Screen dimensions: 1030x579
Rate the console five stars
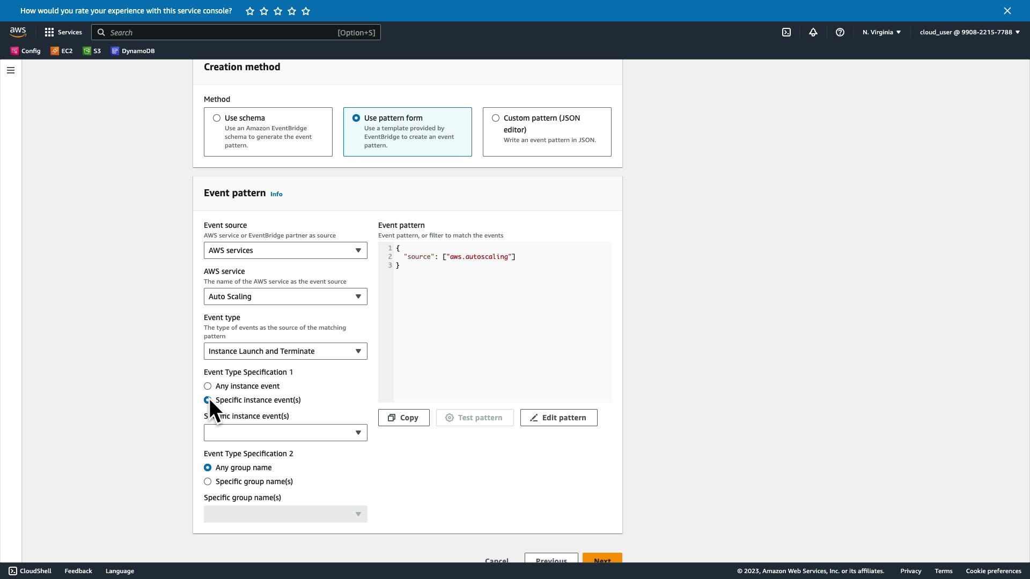306,11
